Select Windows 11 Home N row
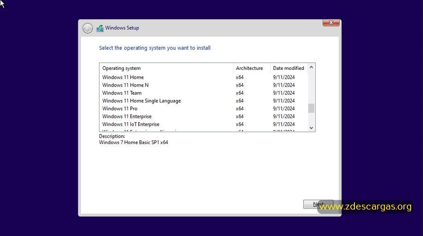 coord(204,85)
